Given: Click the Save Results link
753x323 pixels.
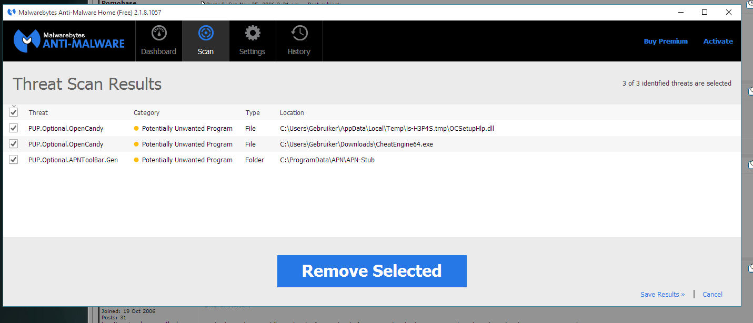Looking at the screenshot, I should pyautogui.click(x=662, y=294).
